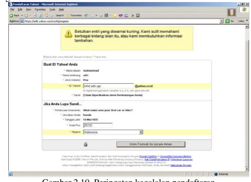Go to the Home page icon
251x182 pixels.
47,16
